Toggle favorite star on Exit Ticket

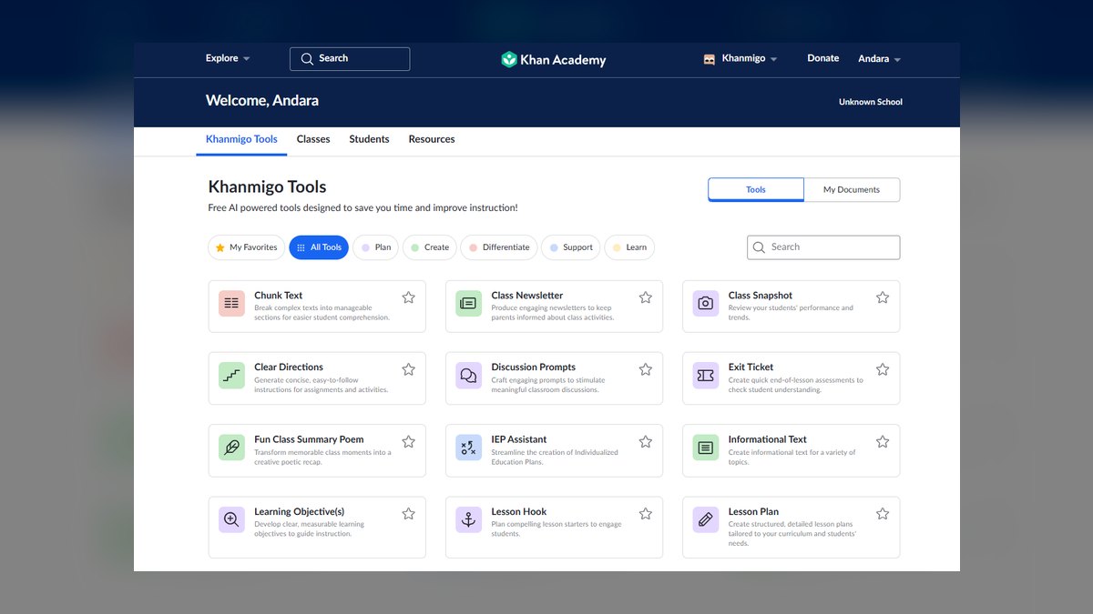[x=882, y=369]
